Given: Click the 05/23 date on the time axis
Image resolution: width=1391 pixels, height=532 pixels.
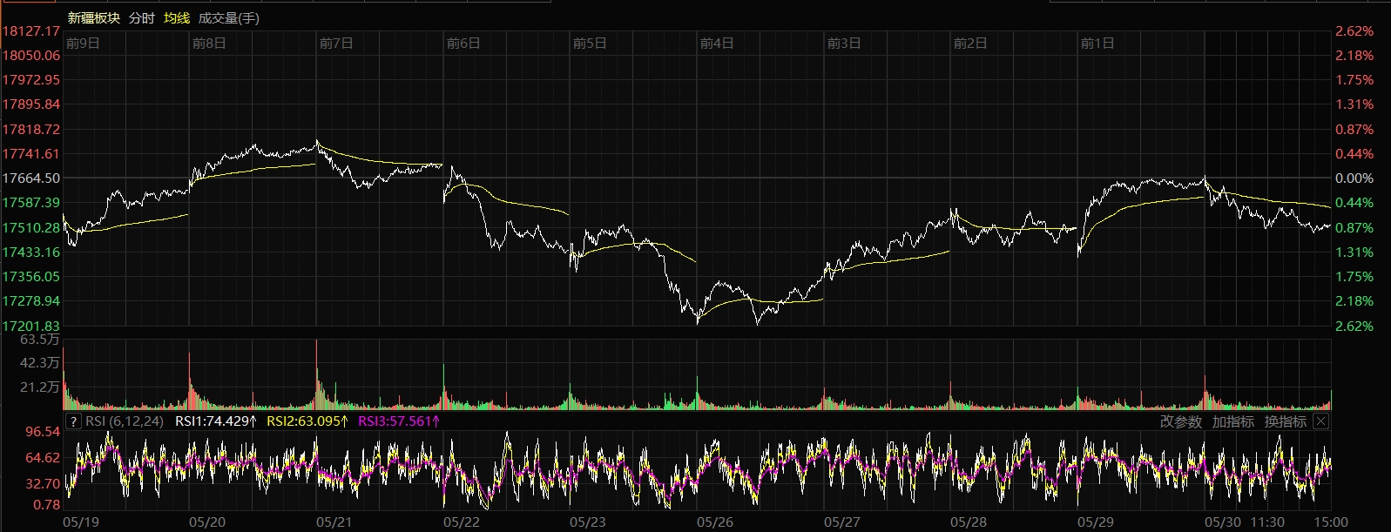Looking at the screenshot, I should pos(587,522).
